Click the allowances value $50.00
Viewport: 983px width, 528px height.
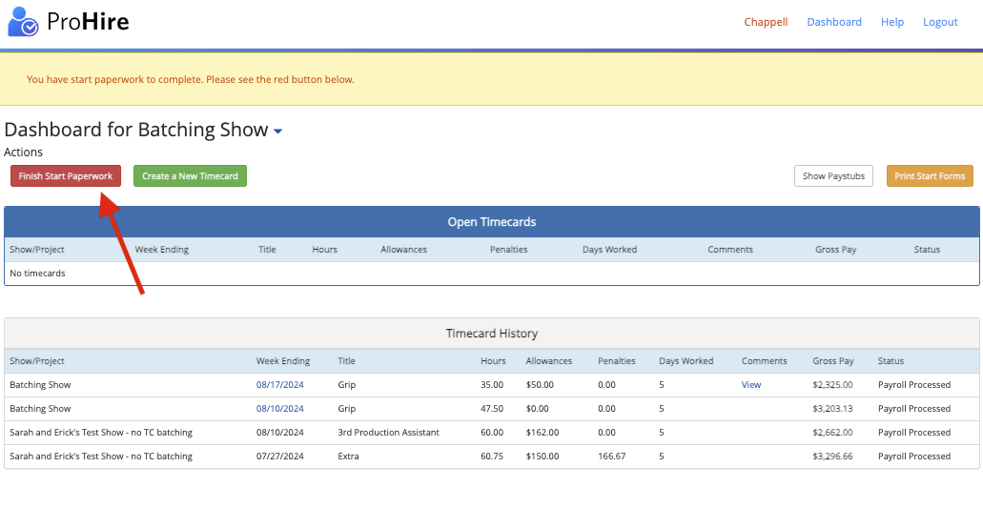[x=540, y=385]
